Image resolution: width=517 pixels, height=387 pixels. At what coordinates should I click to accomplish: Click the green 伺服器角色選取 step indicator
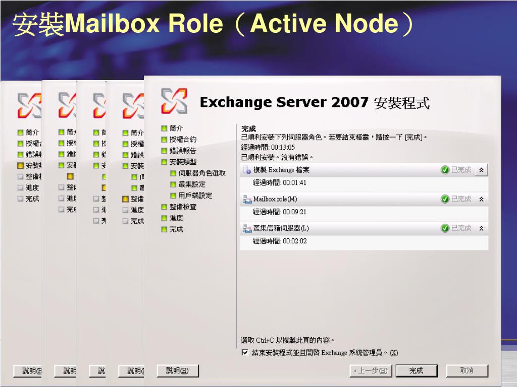(173, 173)
